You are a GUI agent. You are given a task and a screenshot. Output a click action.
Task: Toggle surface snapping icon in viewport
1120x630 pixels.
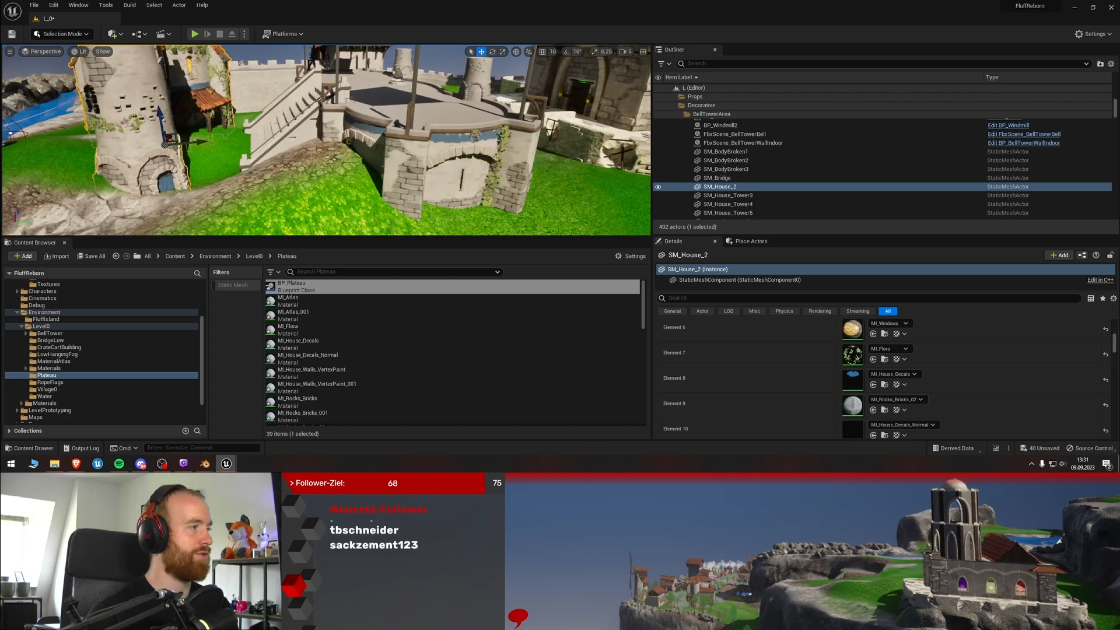tap(528, 51)
